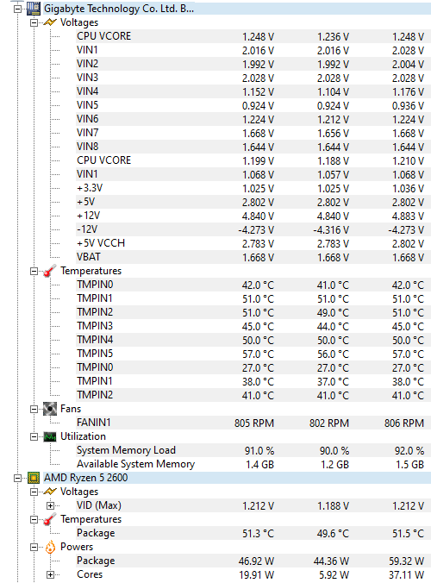Viewport: 431px width, 583px height.
Task: Collapse the motherboard Temperatures section
Action: (x=34, y=271)
